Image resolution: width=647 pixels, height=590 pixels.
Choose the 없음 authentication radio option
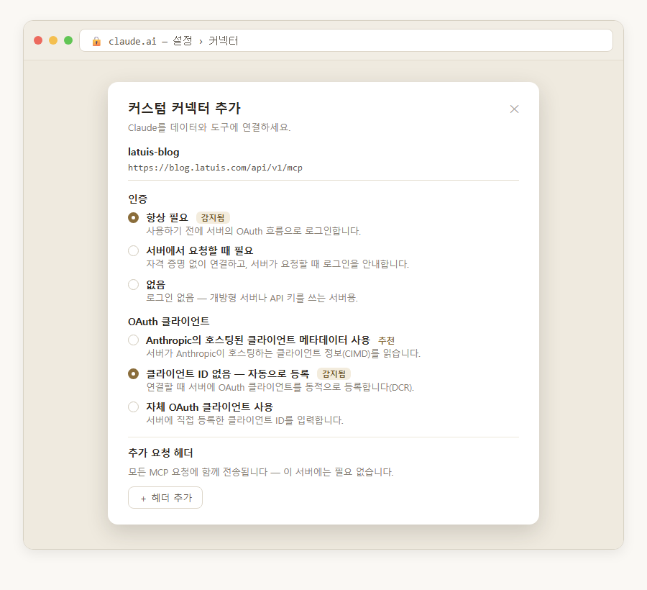(133, 284)
